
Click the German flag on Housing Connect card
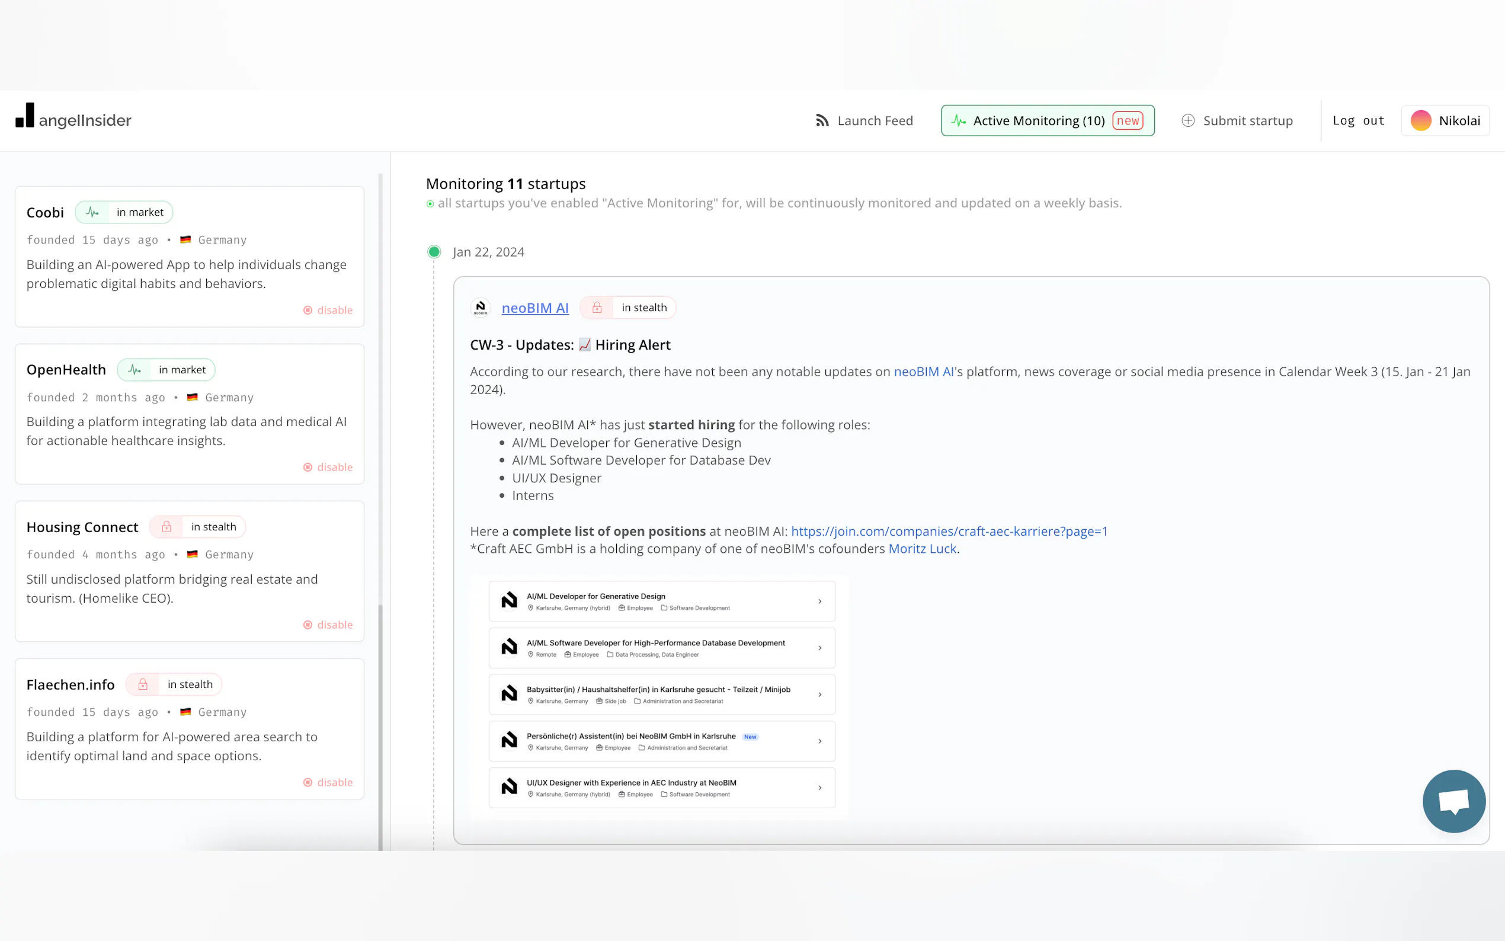pyautogui.click(x=192, y=554)
